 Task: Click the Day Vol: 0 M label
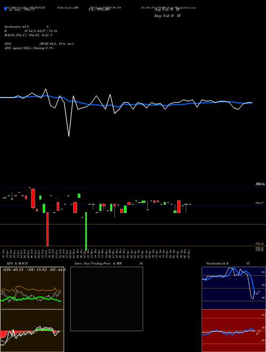(x=167, y=16)
